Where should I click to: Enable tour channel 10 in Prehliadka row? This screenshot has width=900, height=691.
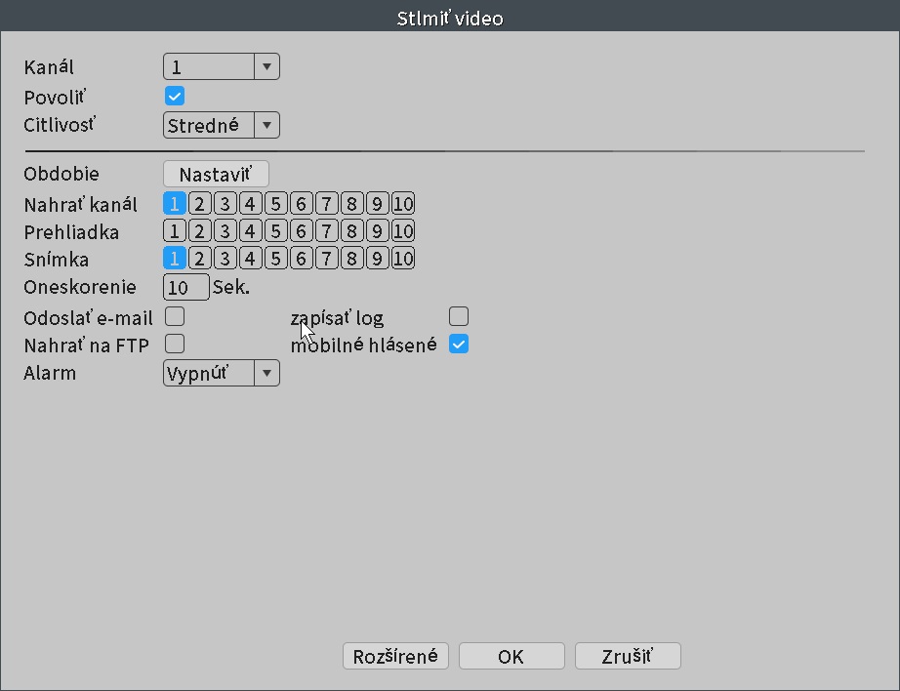point(403,231)
